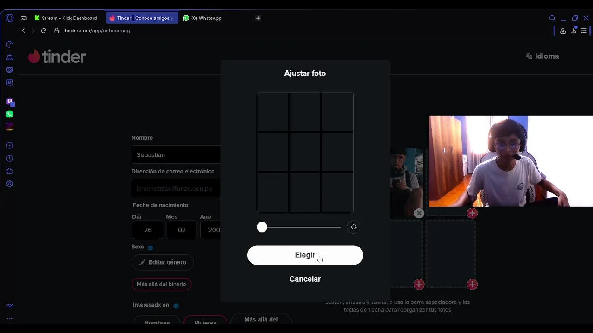This screenshot has width=593, height=333.
Task: Add photo in bottom middle slot plus
Action: (x=419, y=284)
